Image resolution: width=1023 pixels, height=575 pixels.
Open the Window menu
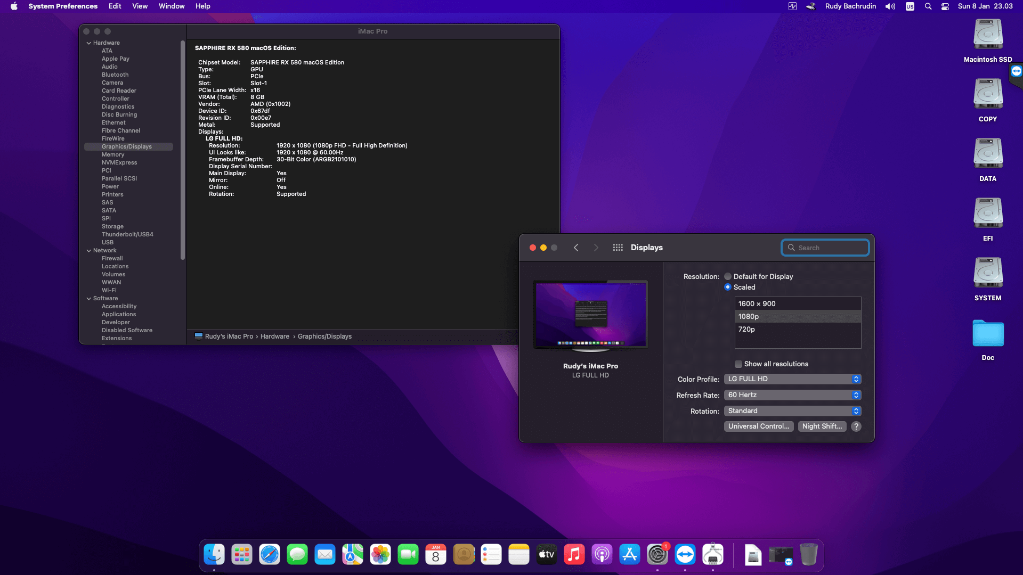point(172,6)
